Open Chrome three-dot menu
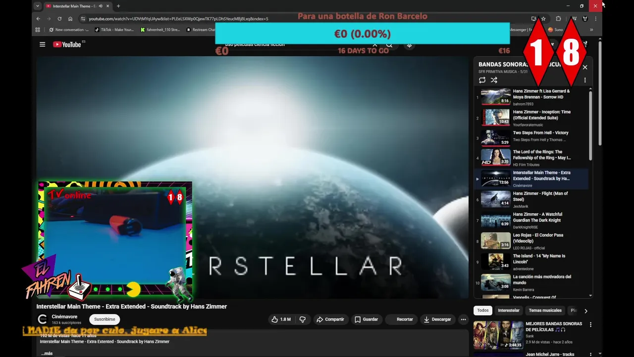Screen dimensions: 634x357 coord(595,19)
